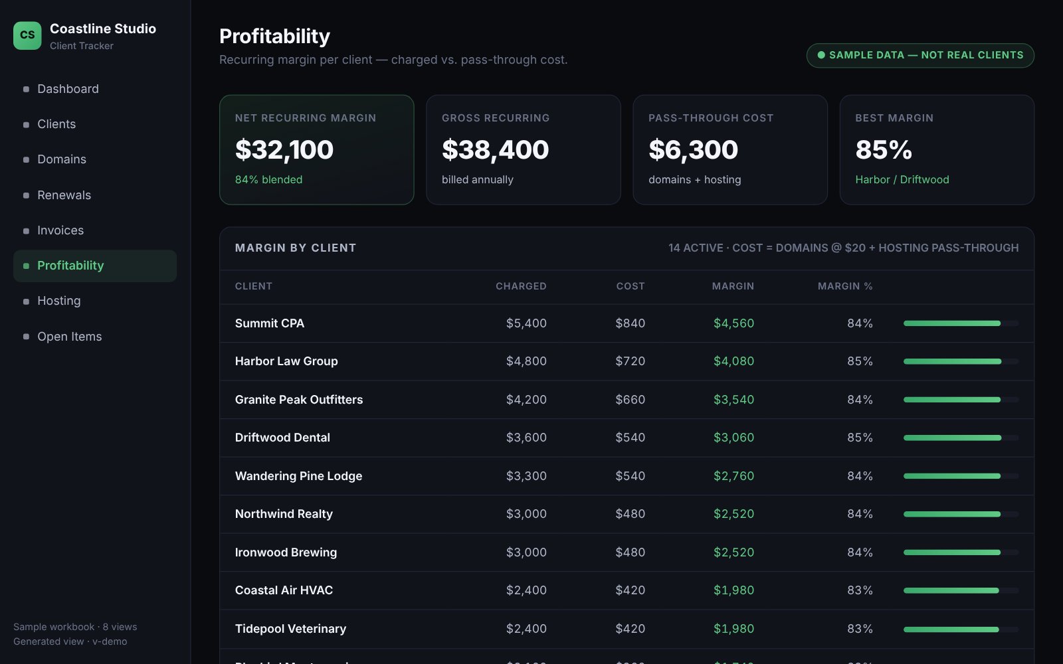Screen dimensions: 1063x664
Task: Open Wandering Pine Lodge client name
Action: pos(298,476)
